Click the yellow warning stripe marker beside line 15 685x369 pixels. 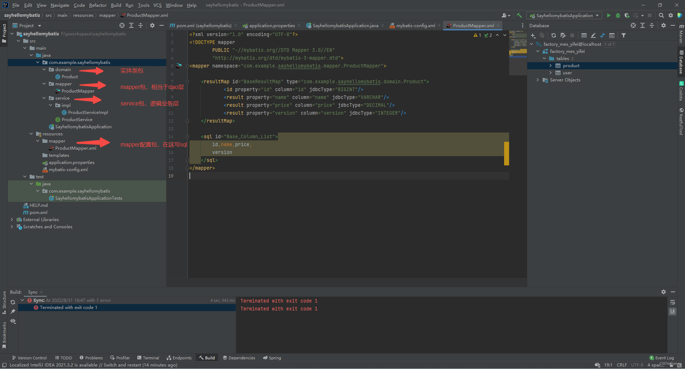[x=507, y=153]
